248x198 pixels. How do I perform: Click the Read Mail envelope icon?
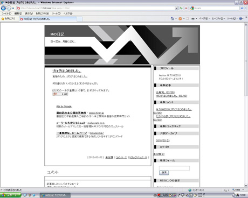[x=188, y=19]
